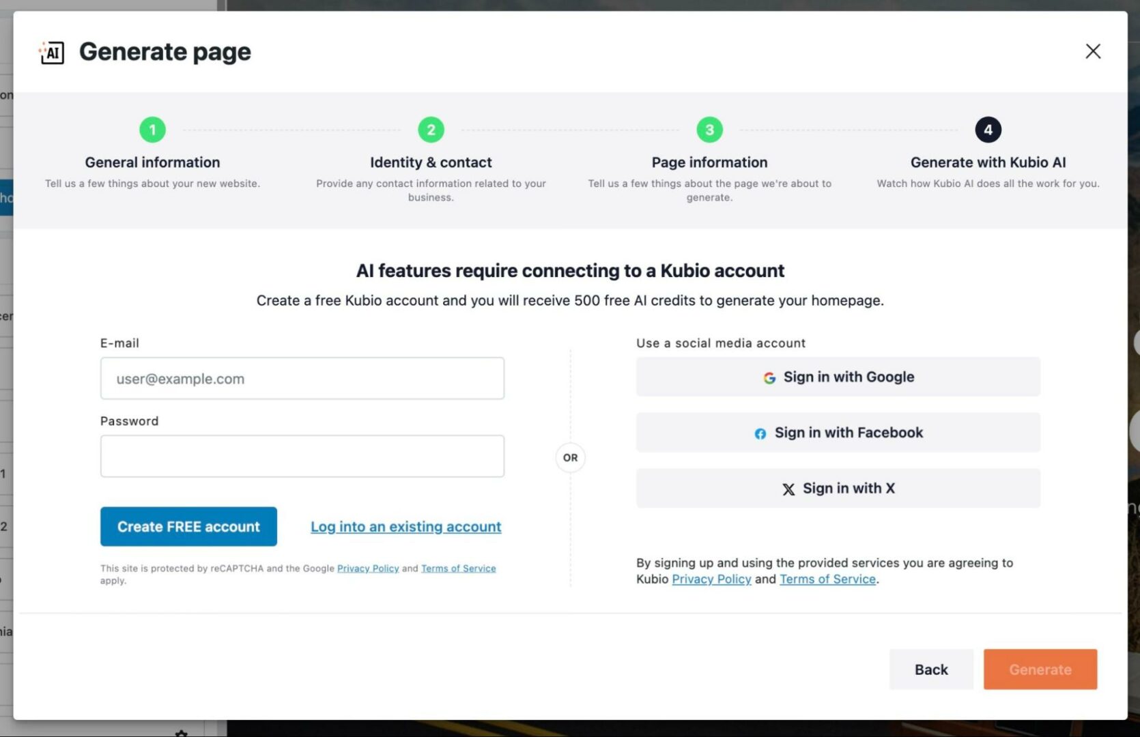The height and width of the screenshot is (737, 1140).
Task: Click Sign in with Facebook
Action: click(838, 432)
